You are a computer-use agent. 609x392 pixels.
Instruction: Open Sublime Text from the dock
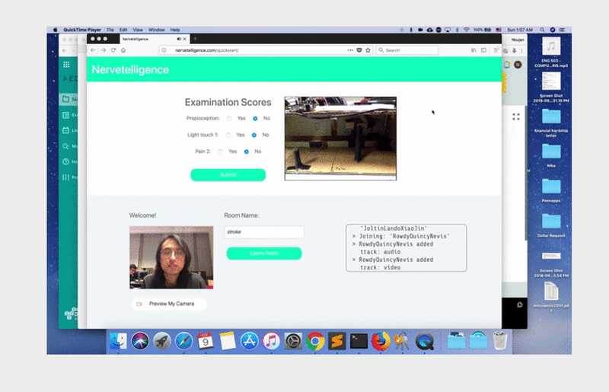336,342
